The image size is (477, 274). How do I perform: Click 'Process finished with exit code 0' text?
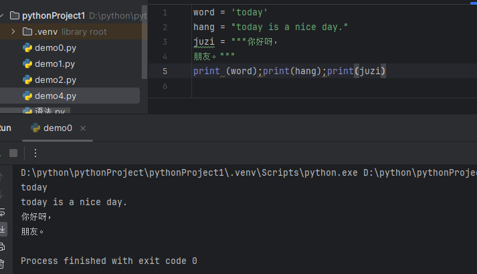click(x=109, y=261)
